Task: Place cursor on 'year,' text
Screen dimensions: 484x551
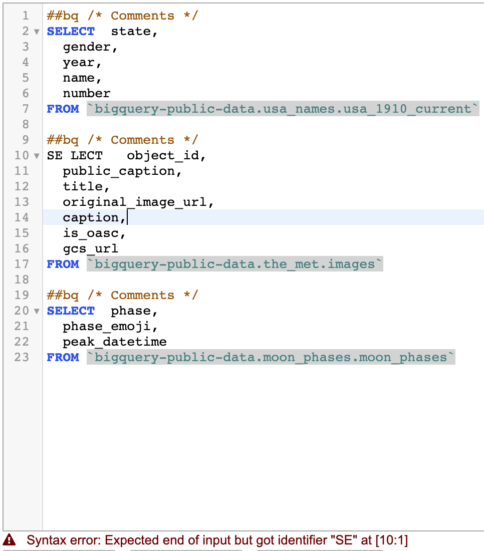Action: [x=82, y=62]
